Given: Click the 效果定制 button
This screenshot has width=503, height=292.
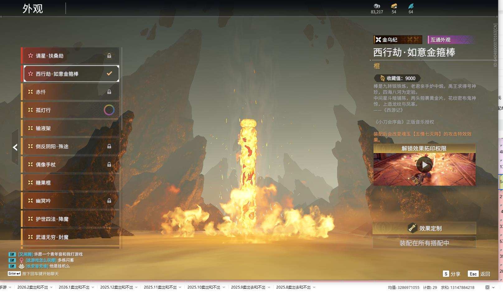Looking at the screenshot, I should pos(424,228).
